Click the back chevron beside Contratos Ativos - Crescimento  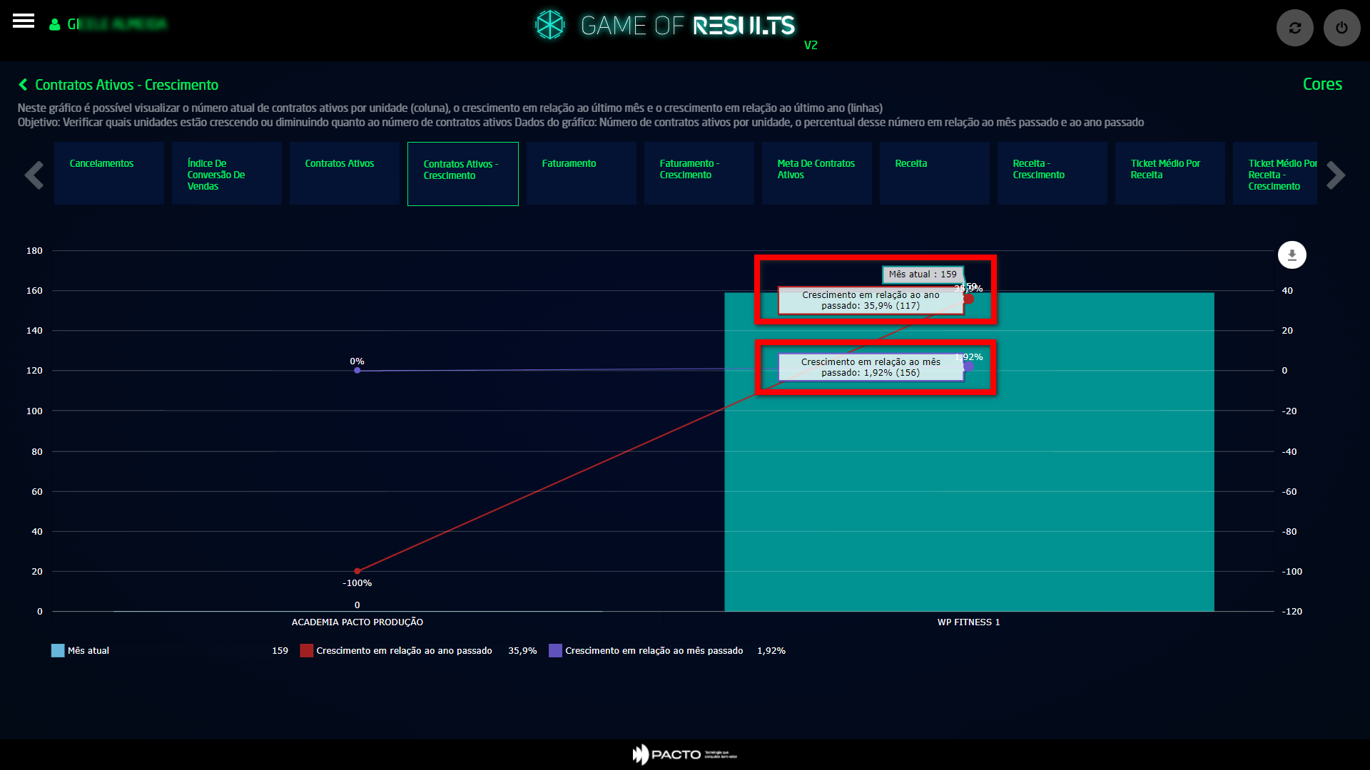point(23,85)
